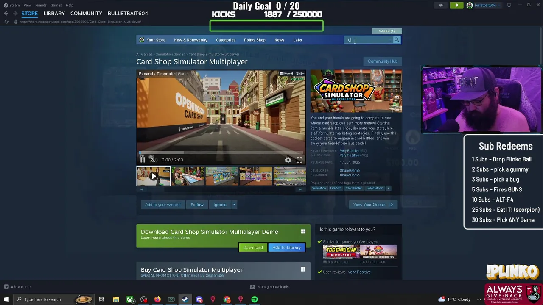
Task: Click the video progress bar
Action: (221, 152)
